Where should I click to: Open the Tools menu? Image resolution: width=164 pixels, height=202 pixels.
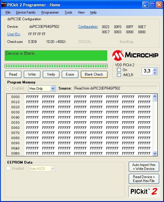68,12
